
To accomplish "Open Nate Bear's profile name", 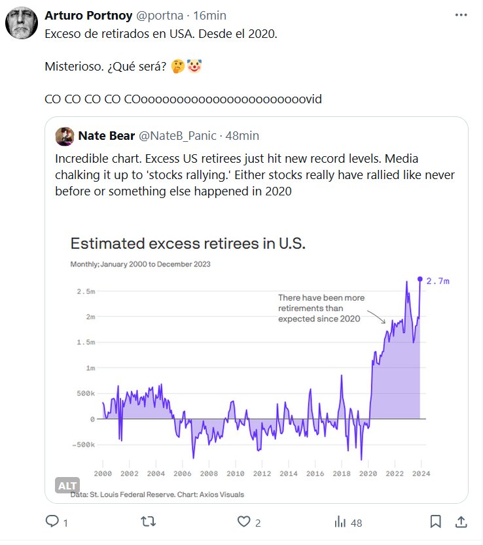I will tap(106, 136).
